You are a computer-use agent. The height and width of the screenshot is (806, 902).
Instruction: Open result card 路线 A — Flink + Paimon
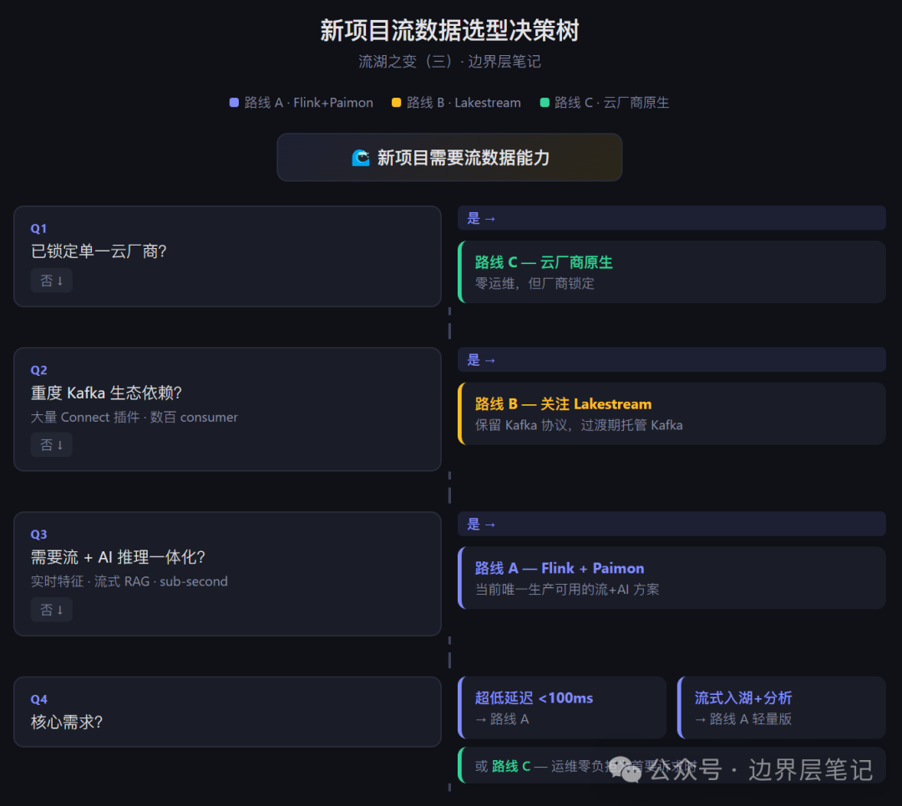671,578
